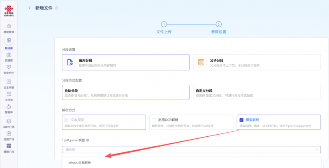
Task: Click step 2 参数设置 in the stepper
Action: click(219, 24)
